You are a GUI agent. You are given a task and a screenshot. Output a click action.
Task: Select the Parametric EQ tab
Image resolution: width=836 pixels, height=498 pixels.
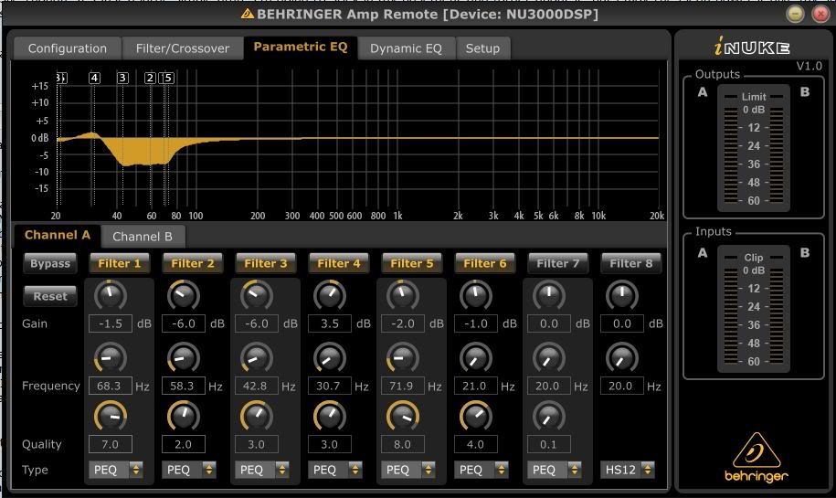pyautogui.click(x=301, y=47)
